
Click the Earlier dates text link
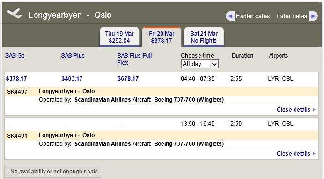point(253,16)
